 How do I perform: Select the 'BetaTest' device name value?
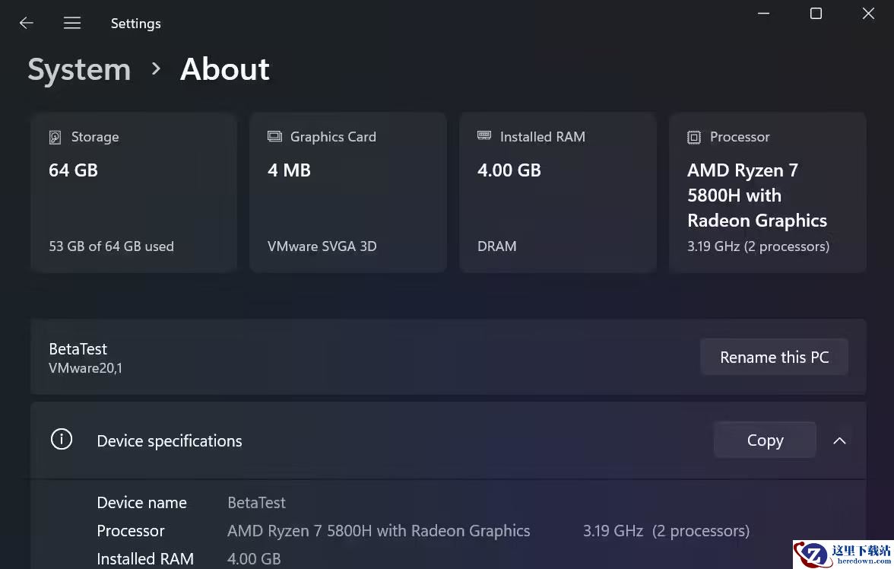257,503
